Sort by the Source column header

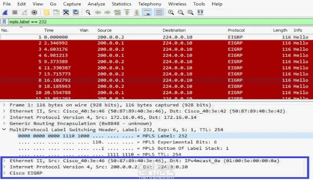[x=104, y=31]
